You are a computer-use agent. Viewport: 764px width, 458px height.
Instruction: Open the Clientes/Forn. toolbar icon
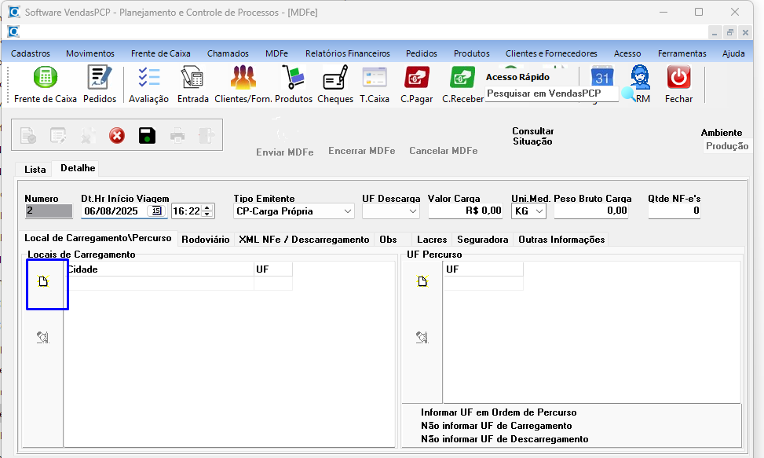[243, 85]
